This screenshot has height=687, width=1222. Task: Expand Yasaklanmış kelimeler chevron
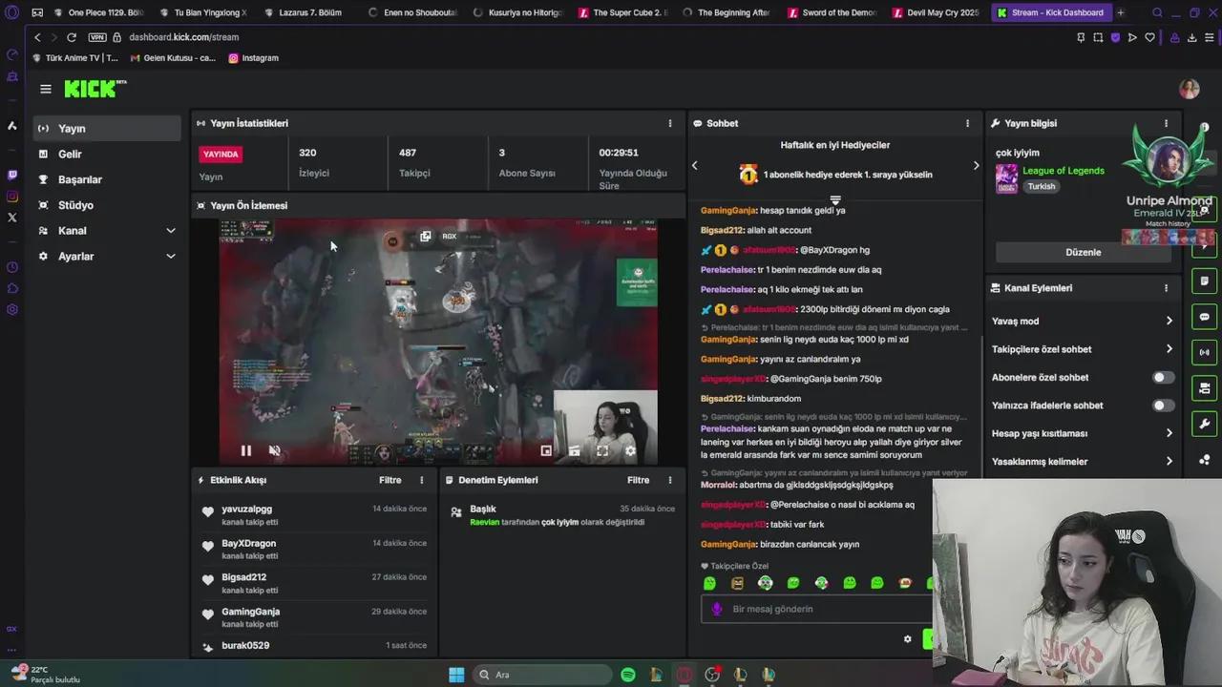click(1169, 461)
